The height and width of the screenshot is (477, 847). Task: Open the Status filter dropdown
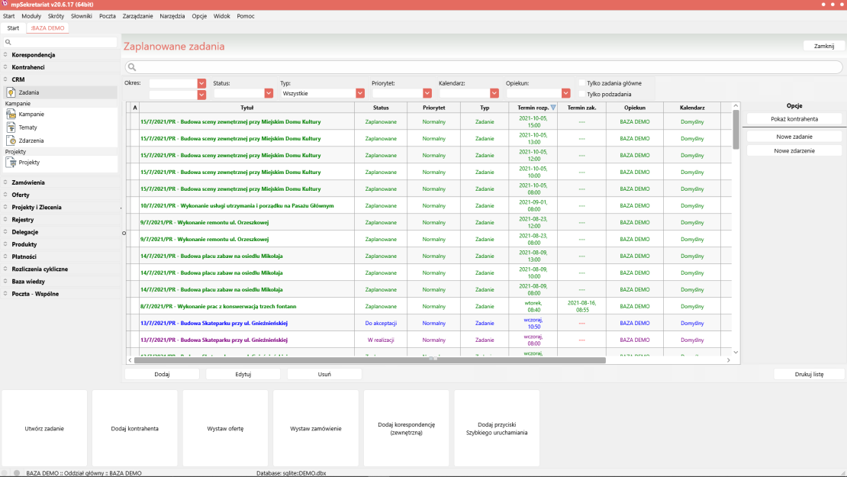[x=269, y=93]
